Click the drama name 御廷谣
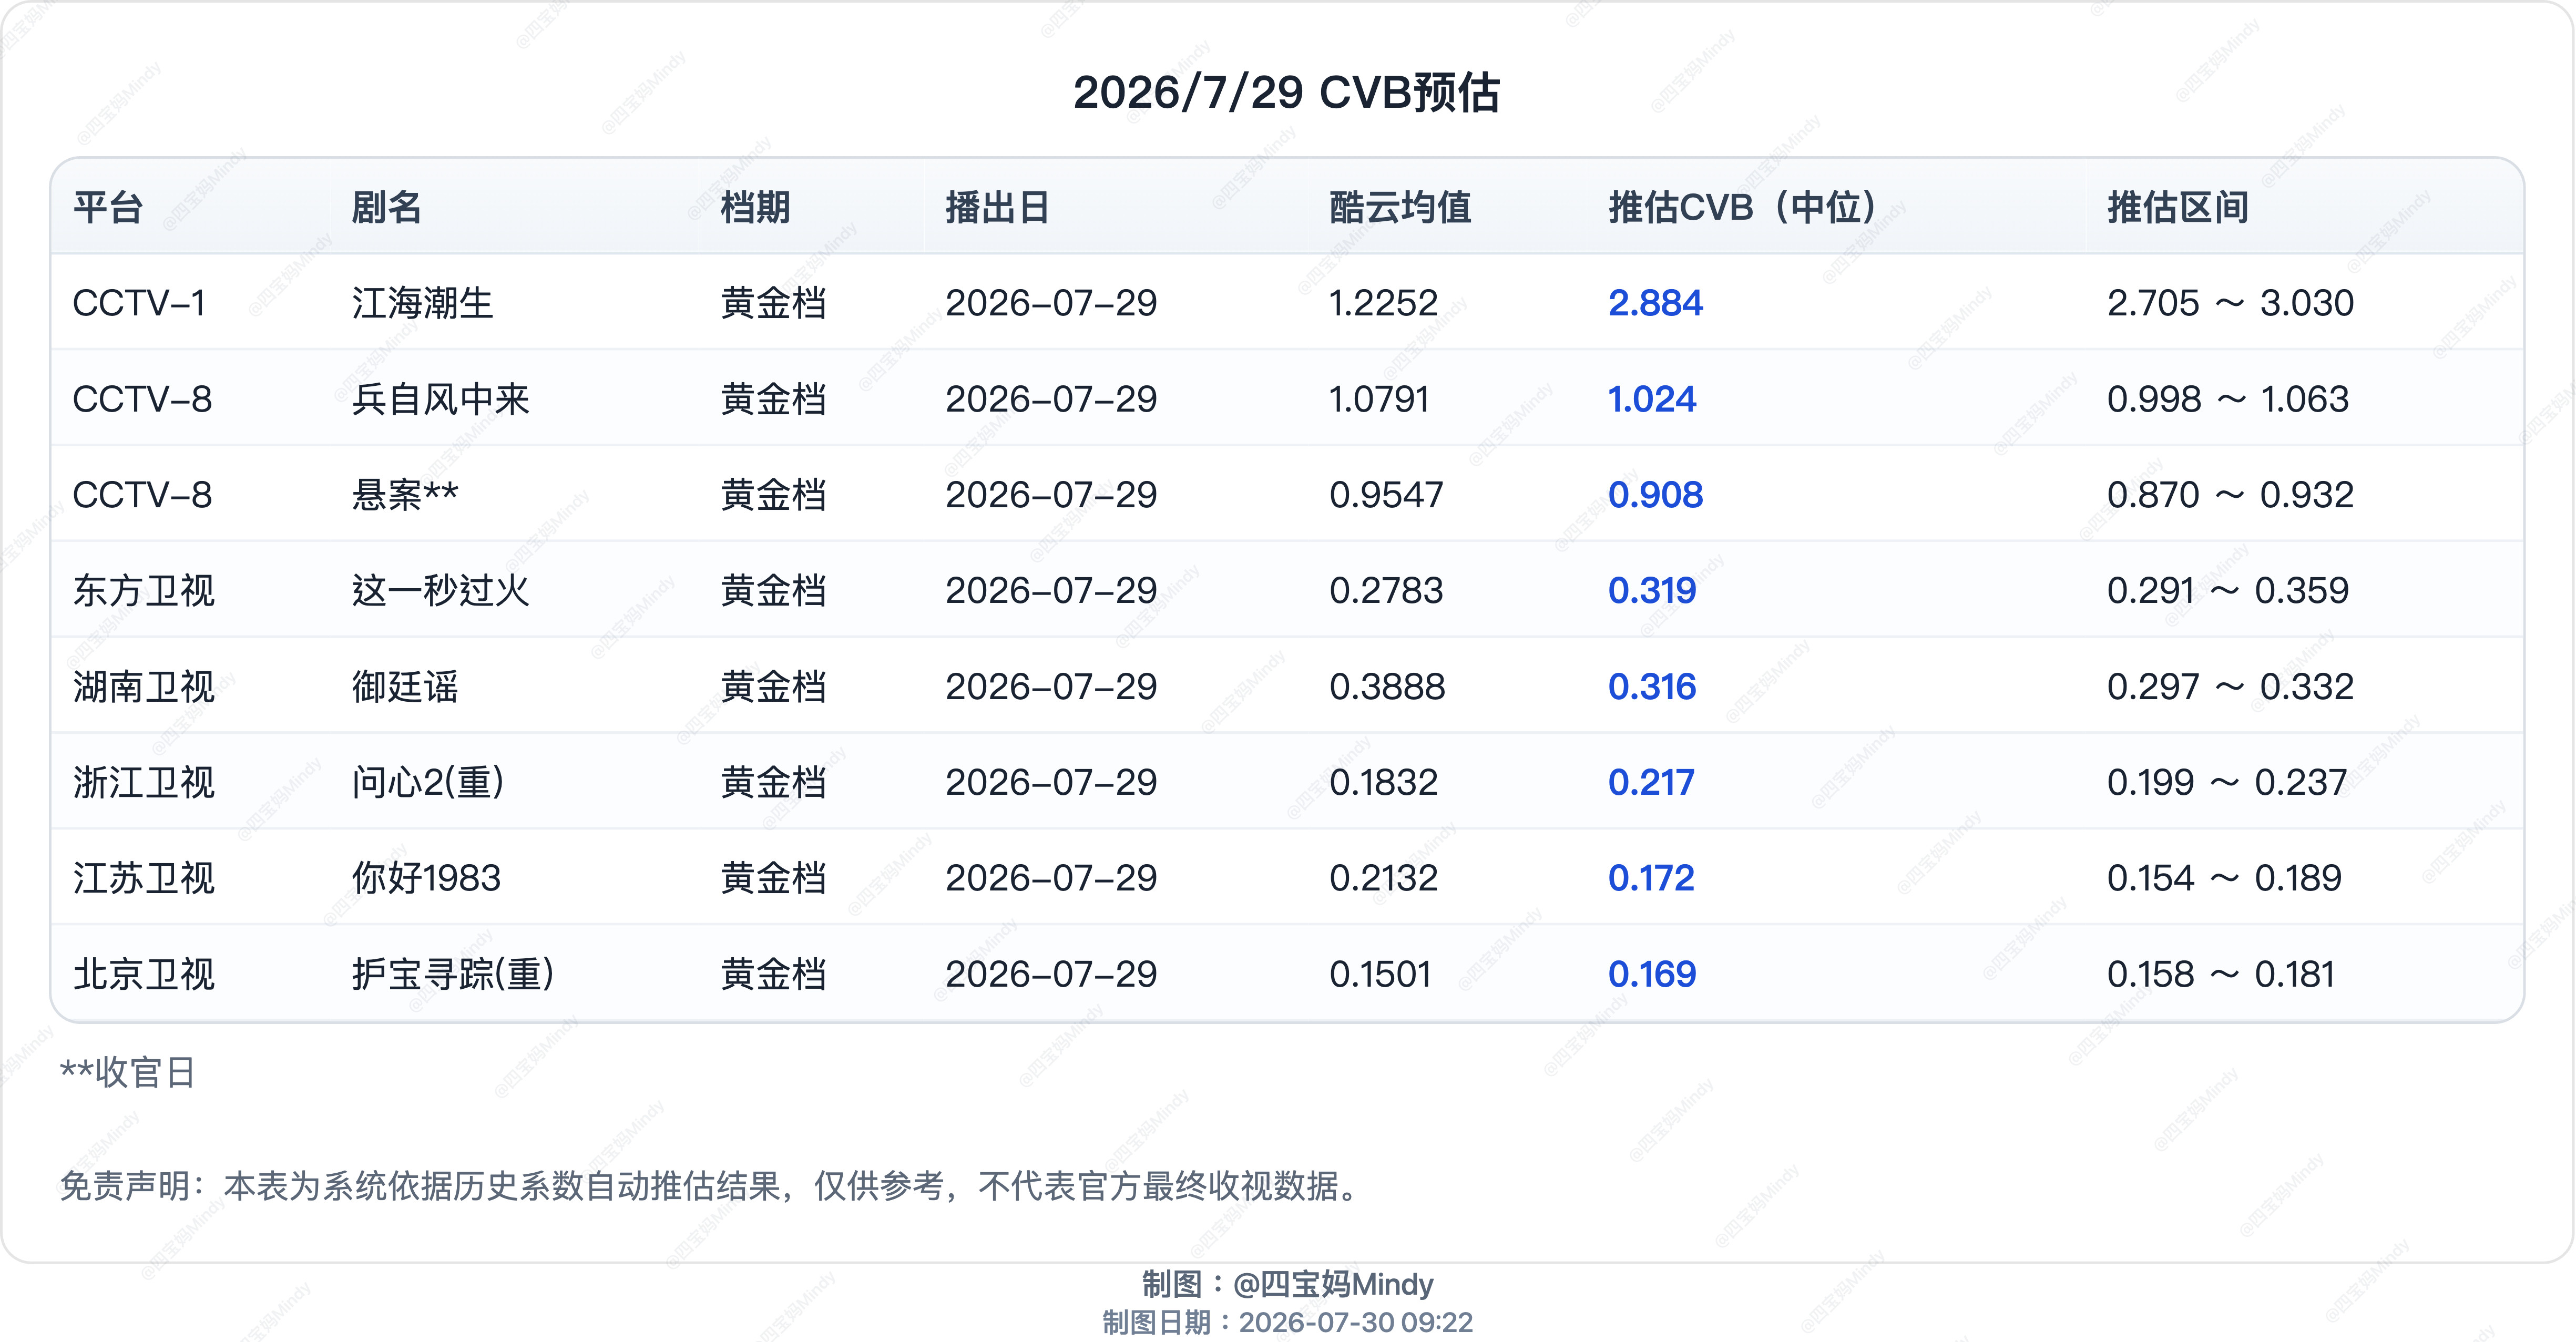The width and height of the screenshot is (2576, 1342). (405, 687)
